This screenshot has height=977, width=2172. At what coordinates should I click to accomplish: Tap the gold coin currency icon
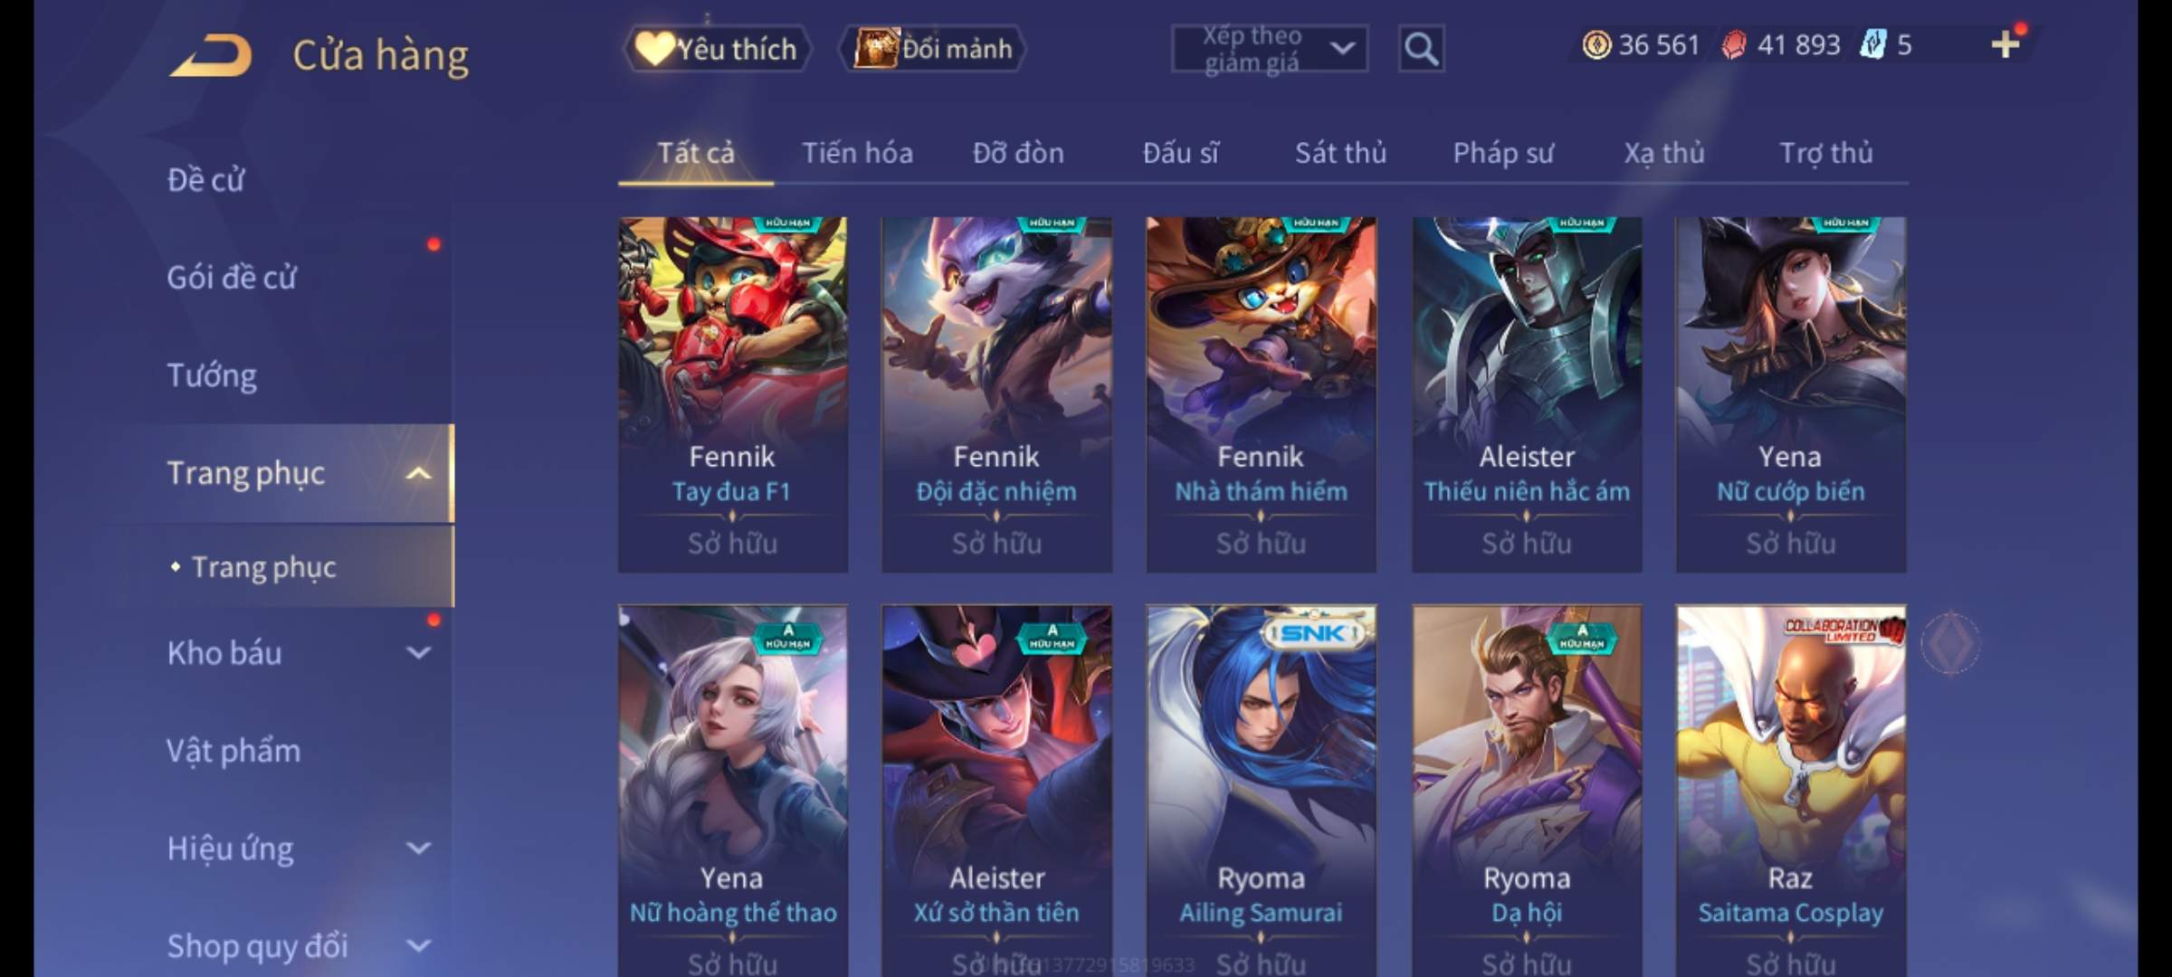coord(1596,45)
